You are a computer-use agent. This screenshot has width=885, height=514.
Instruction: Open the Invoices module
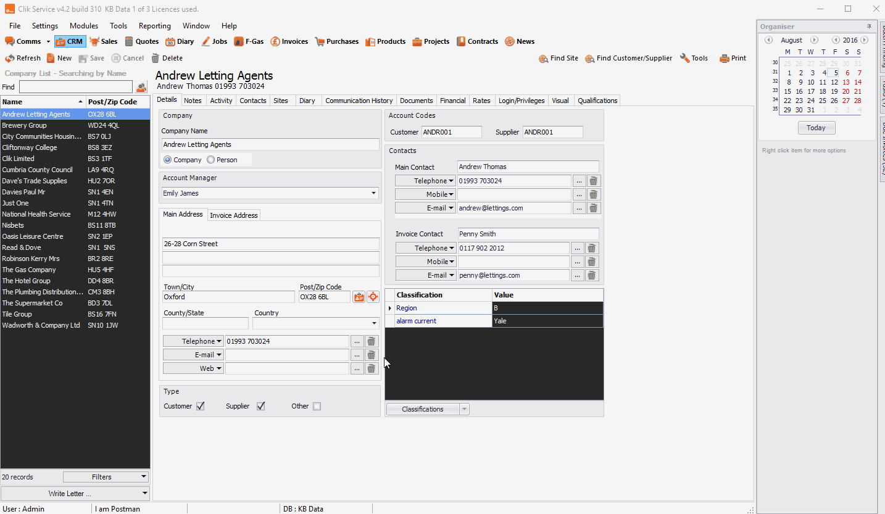pos(289,41)
